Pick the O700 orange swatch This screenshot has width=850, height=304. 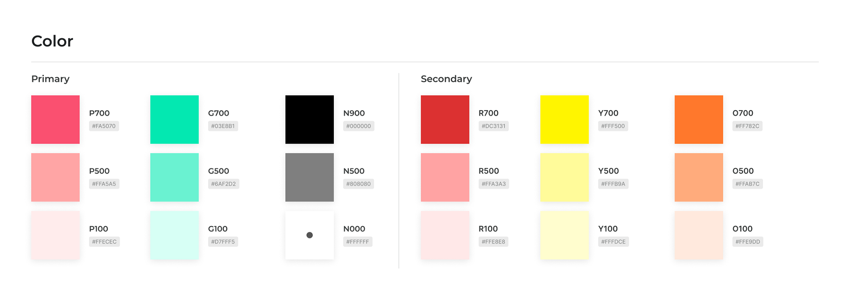point(699,120)
